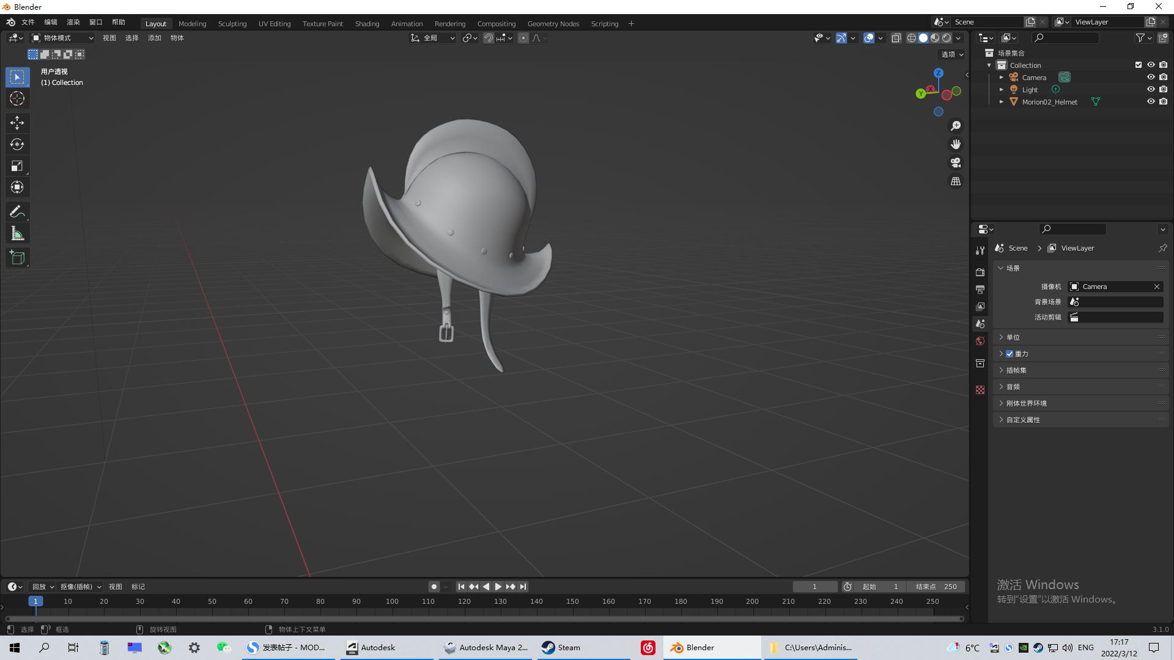
Task: Open the Texture properties tab
Action: [x=980, y=390]
